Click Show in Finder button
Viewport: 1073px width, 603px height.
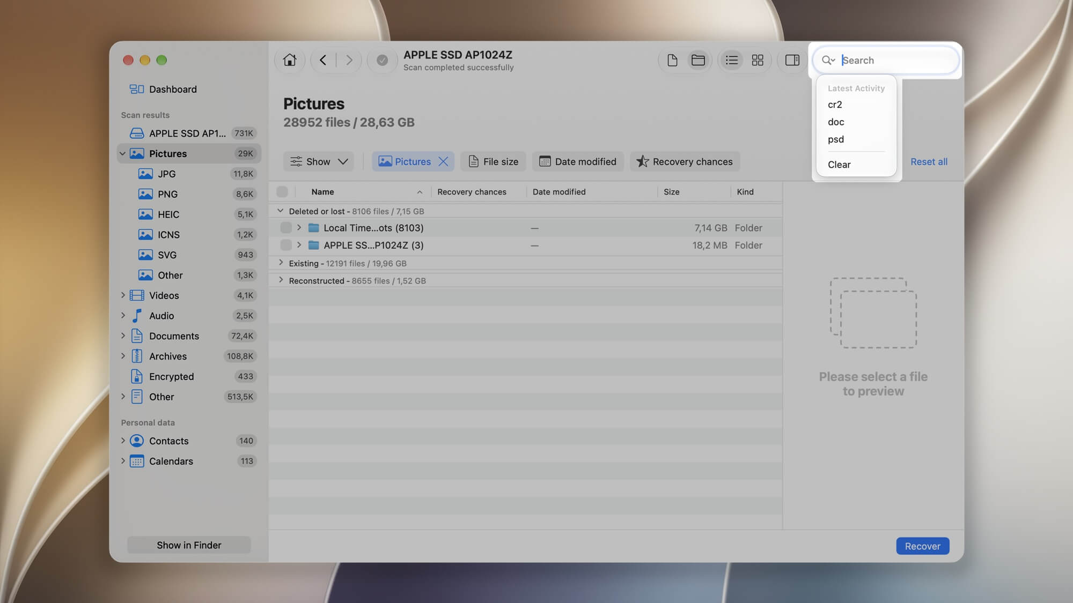189,545
